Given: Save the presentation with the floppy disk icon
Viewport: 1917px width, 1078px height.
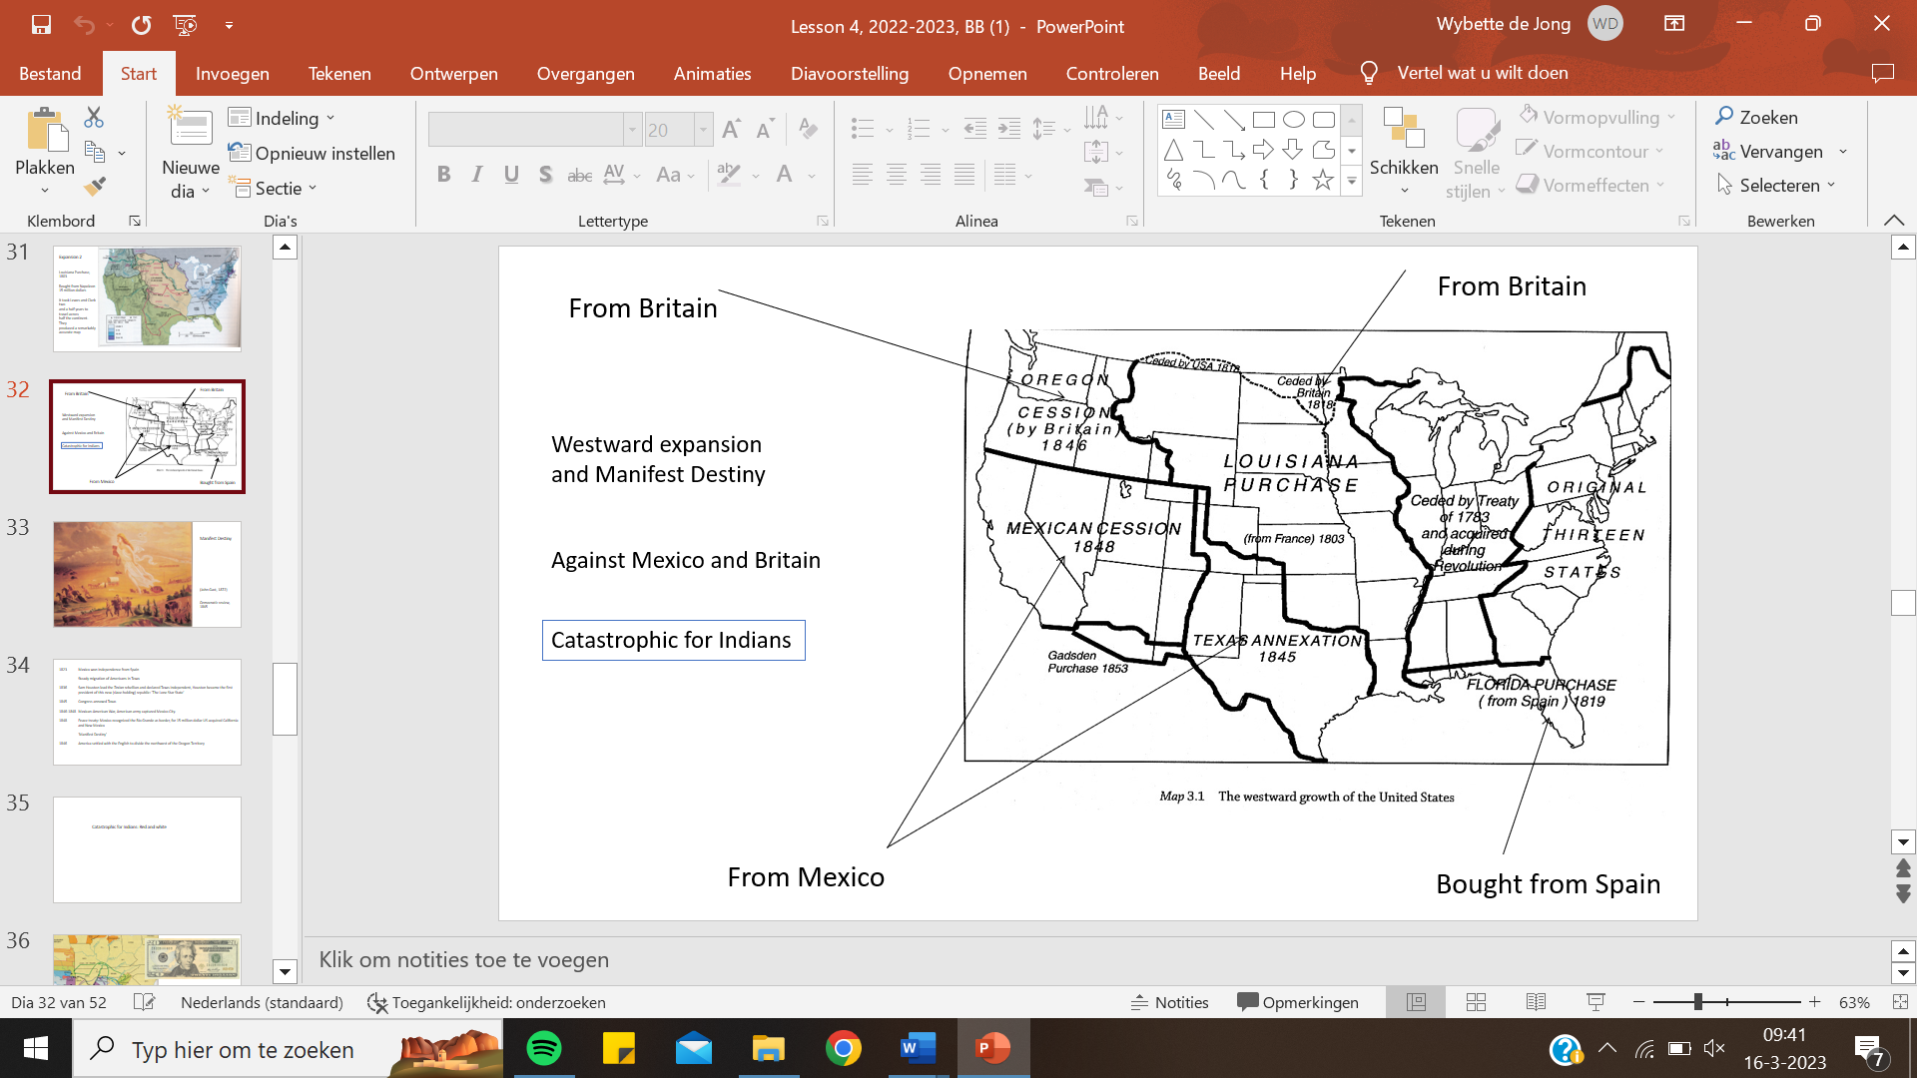Looking at the screenshot, I should pyautogui.click(x=41, y=25).
